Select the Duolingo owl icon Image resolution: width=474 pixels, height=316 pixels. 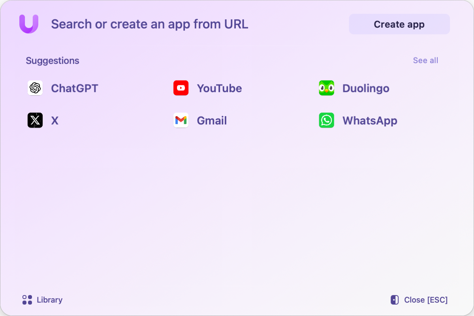(x=326, y=88)
